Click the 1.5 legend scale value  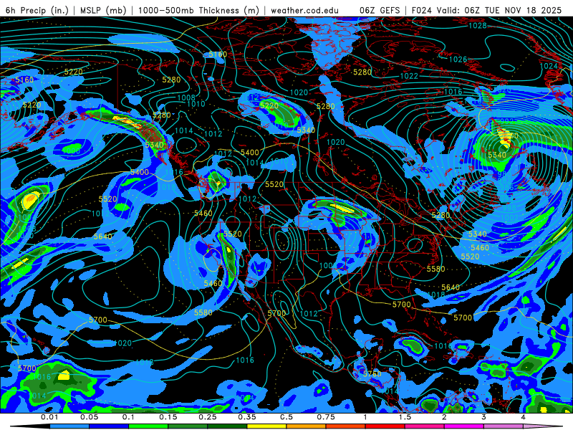coord(405,417)
